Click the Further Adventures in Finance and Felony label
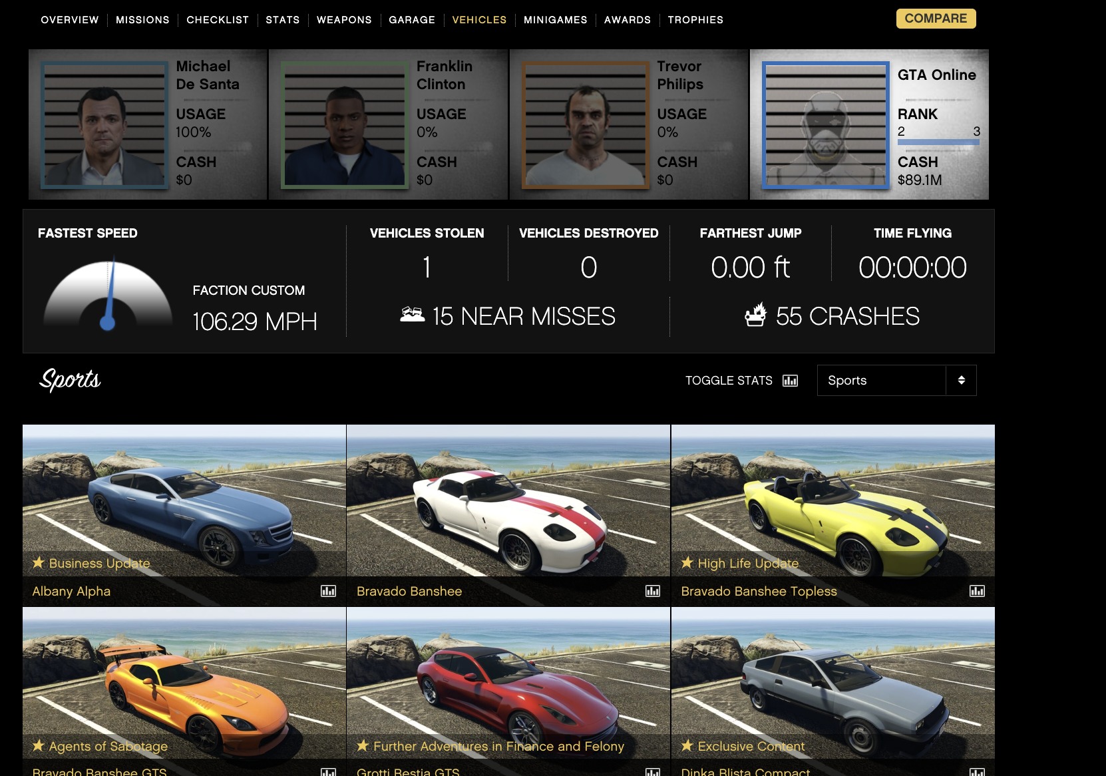Image resolution: width=1106 pixels, height=776 pixels. click(498, 746)
